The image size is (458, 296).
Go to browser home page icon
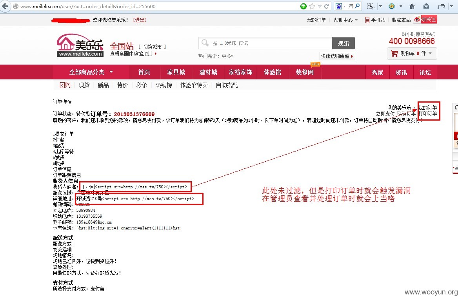(x=412, y=6)
